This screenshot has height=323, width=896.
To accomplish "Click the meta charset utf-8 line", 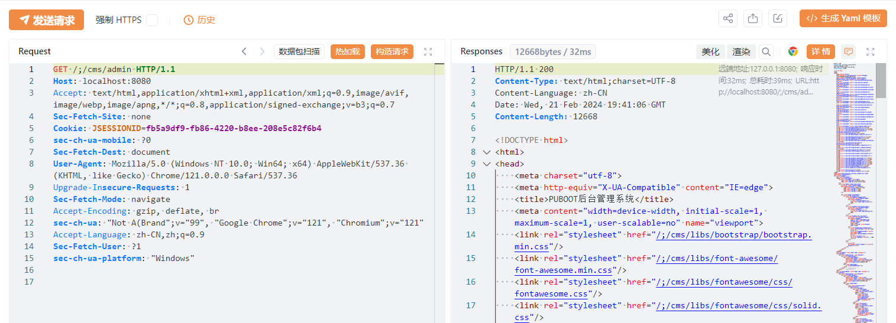I will [568, 175].
